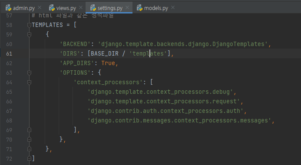
Task: Click the fold end marker on line 71
Action: pyautogui.click(x=29, y=149)
